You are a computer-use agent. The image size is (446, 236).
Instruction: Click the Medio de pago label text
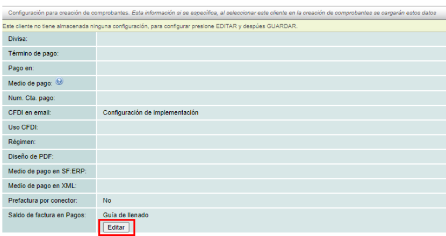pyautogui.click(x=30, y=83)
